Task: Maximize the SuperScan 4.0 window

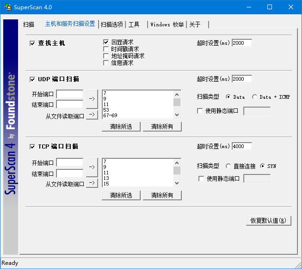Action: click(270, 7)
